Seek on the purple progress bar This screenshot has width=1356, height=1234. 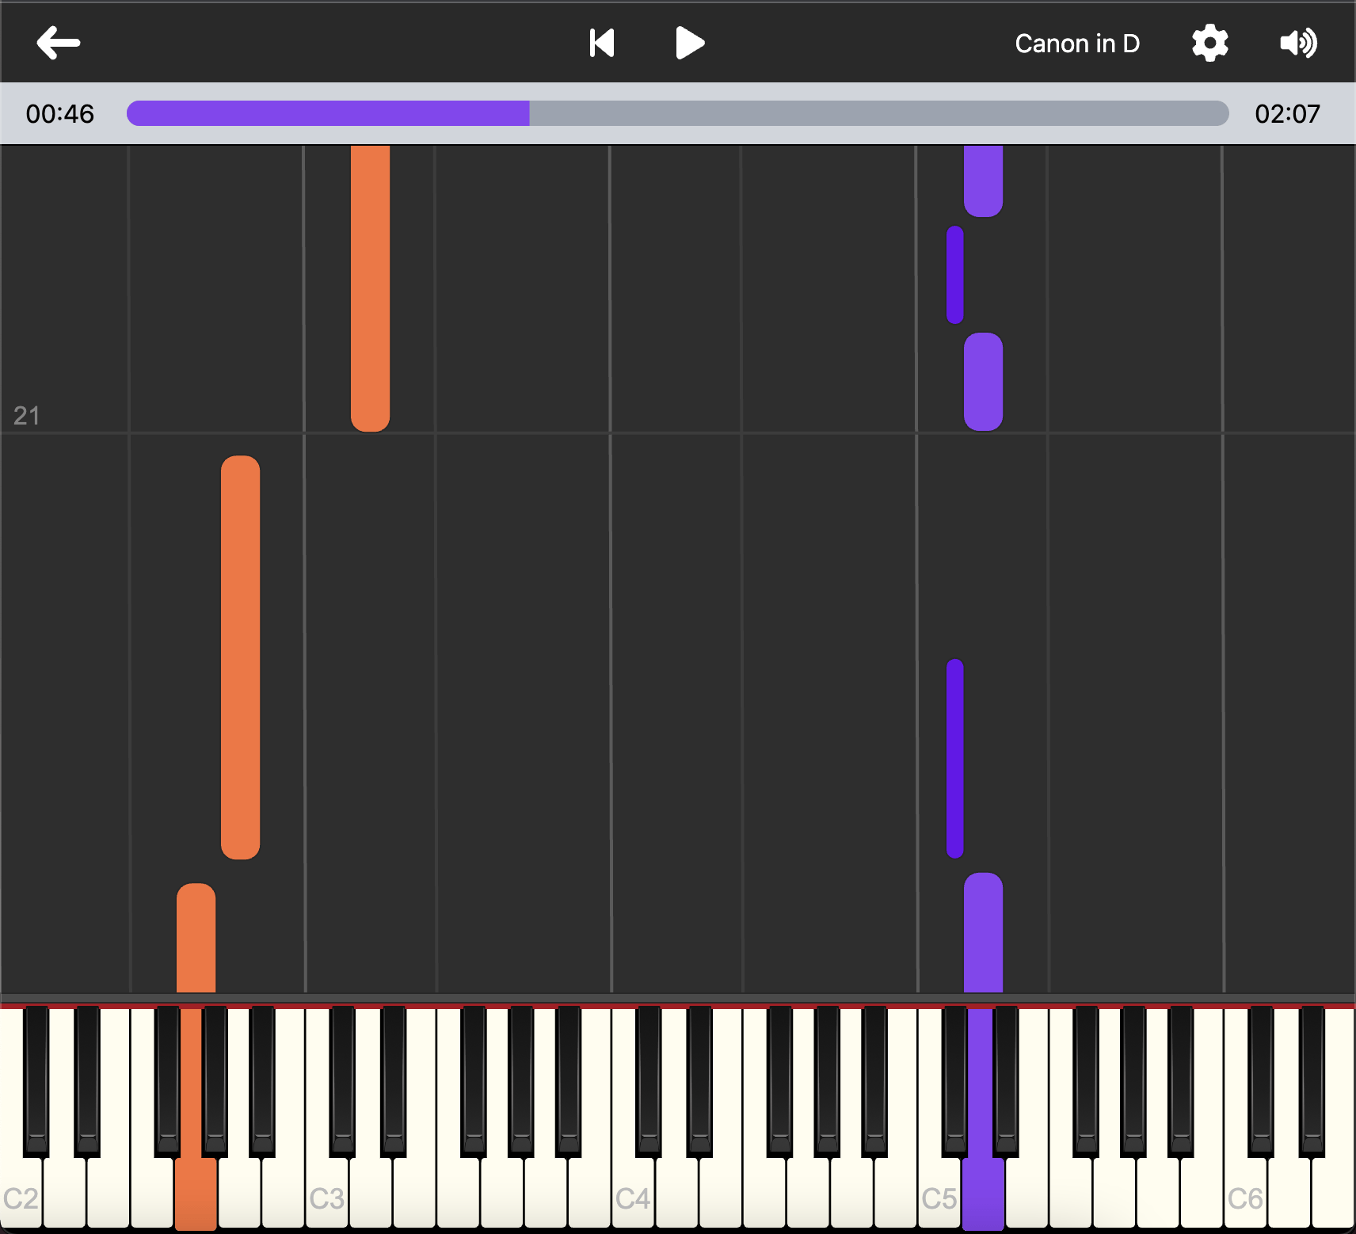(x=328, y=113)
